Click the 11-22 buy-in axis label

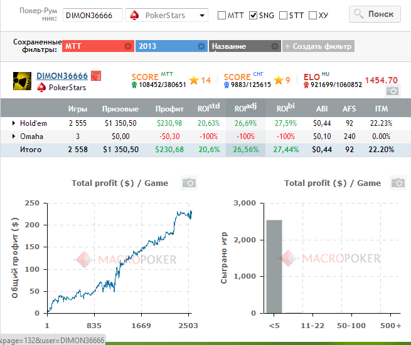pos(312,326)
